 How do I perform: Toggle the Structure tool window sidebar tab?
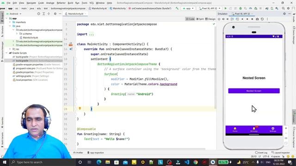click(2, 31)
